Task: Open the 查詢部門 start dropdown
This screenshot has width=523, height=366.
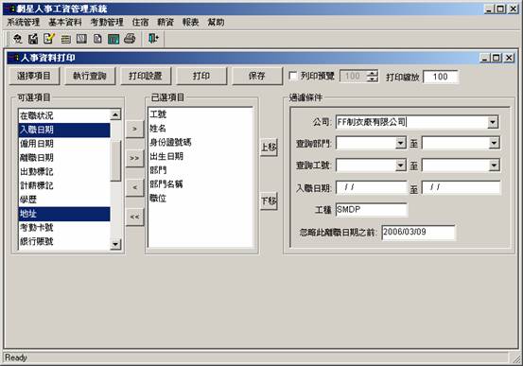Action: click(401, 144)
